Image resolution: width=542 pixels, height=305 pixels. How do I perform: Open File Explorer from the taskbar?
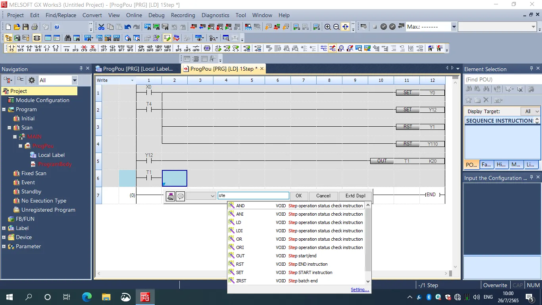106,297
